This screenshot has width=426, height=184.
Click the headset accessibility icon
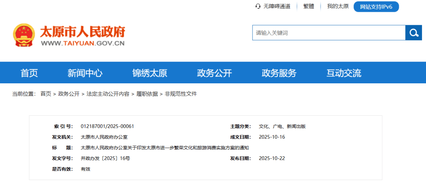click(x=258, y=6)
